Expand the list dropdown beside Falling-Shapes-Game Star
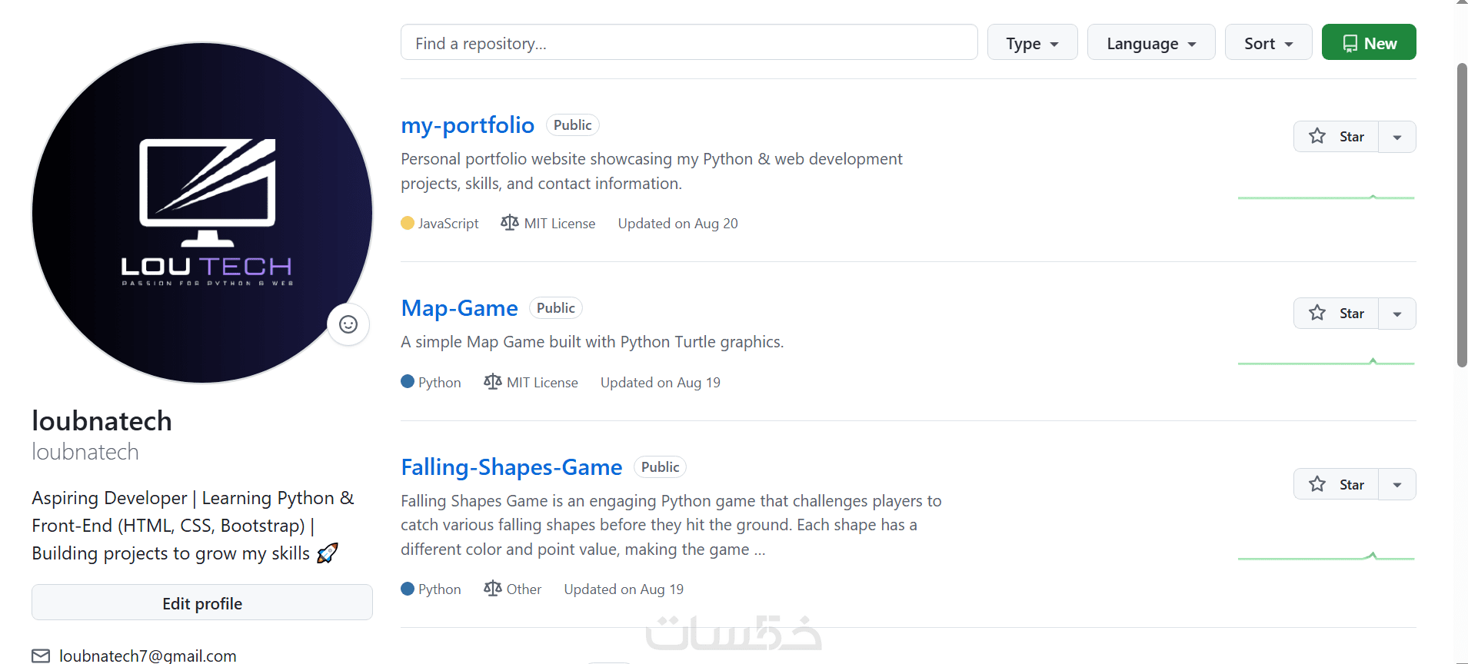Viewport: 1468px width, 664px height. pos(1397,485)
